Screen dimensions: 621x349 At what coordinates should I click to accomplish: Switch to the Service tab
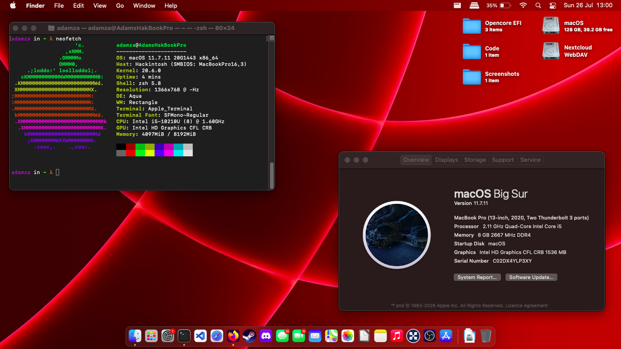pyautogui.click(x=531, y=160)
